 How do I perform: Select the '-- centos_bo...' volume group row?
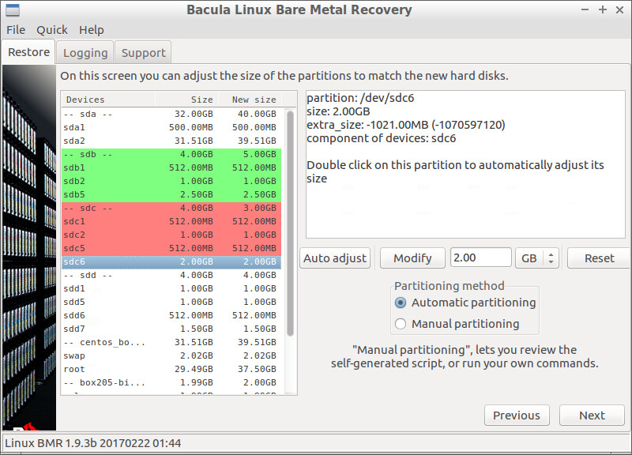pos(171,342)
